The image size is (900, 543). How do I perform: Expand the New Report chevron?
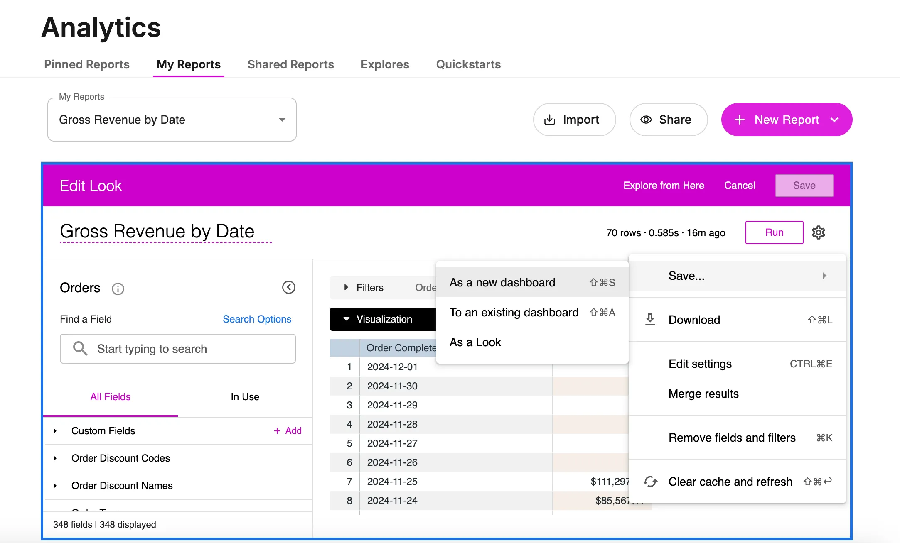click(834, 120)
